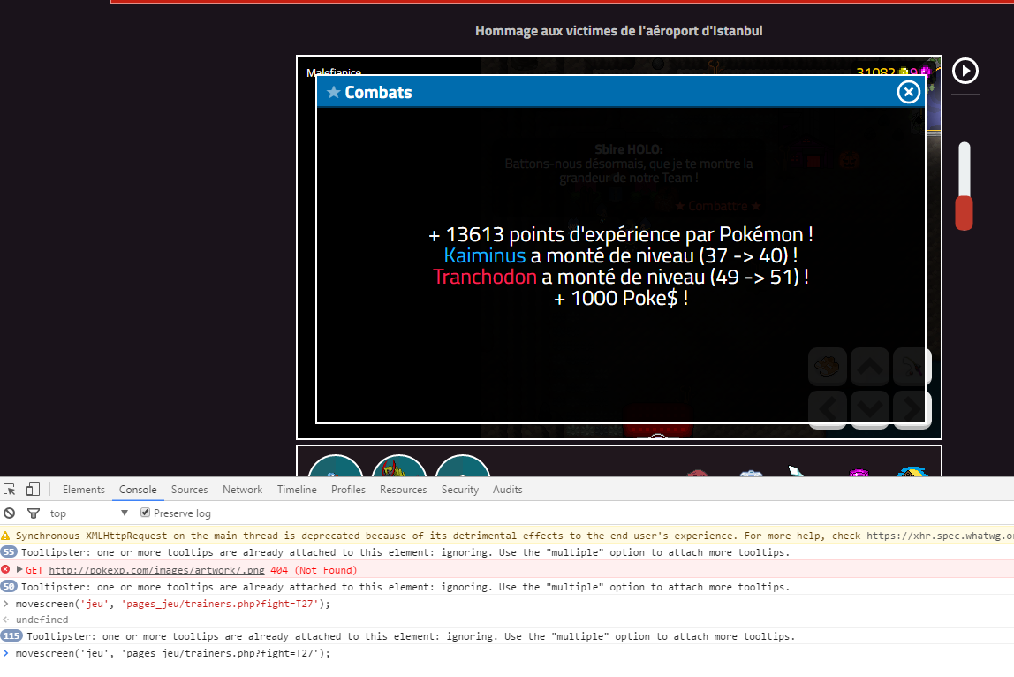Switch to the Network tab
Screen dimensions: 1014x677
(243, 490)
